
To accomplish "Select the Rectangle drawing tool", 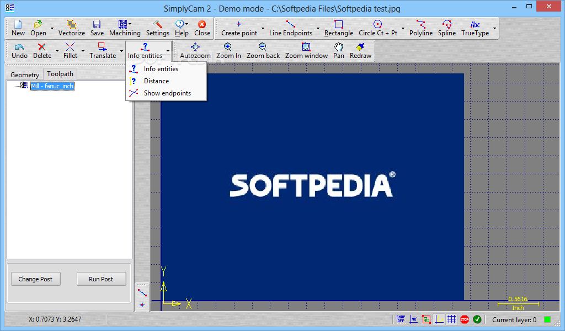I will [x=338, y=28].
